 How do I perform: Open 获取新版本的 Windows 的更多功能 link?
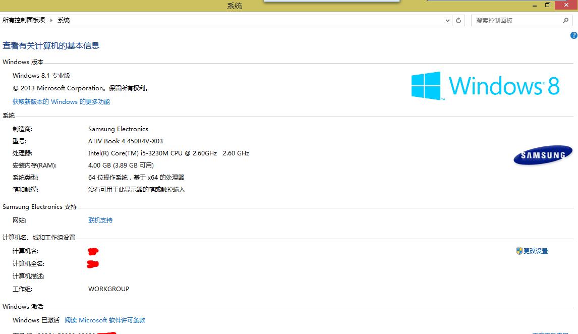61,102
